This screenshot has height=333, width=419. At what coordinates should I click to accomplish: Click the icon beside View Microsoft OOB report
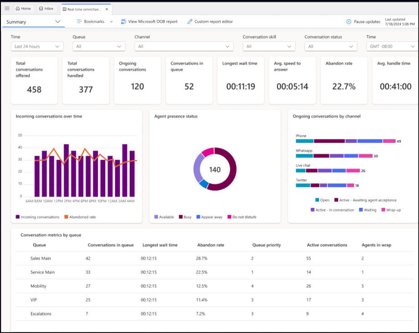click(x=123, y=21)
